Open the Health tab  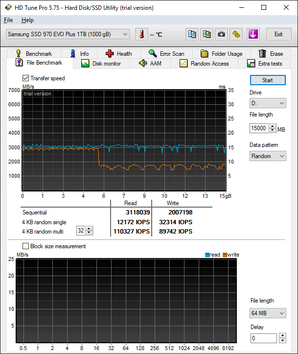pyautogui.click(x=119, y=53)
